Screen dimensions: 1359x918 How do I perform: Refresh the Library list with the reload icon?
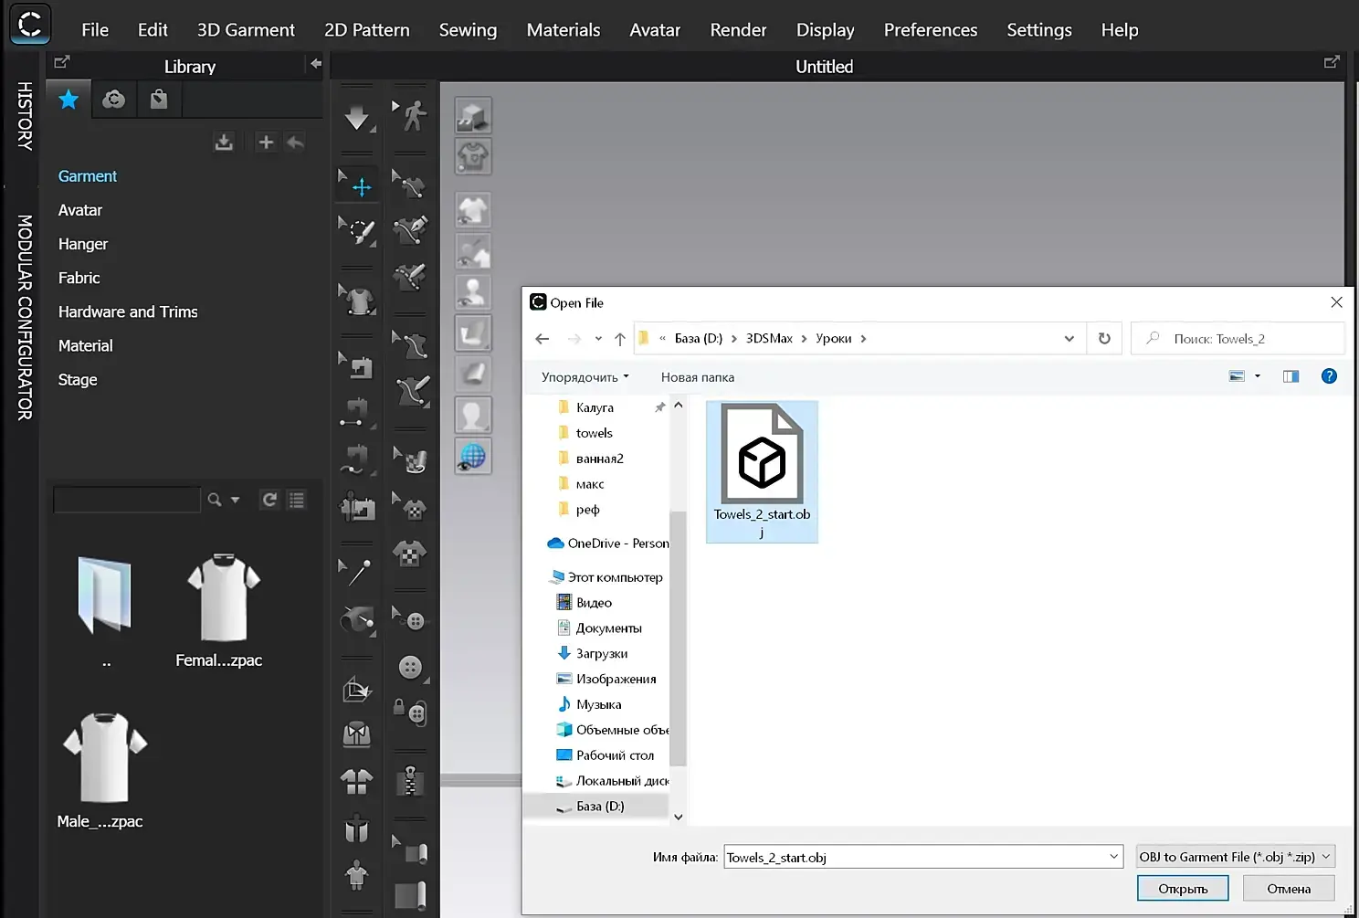point(269,500)
